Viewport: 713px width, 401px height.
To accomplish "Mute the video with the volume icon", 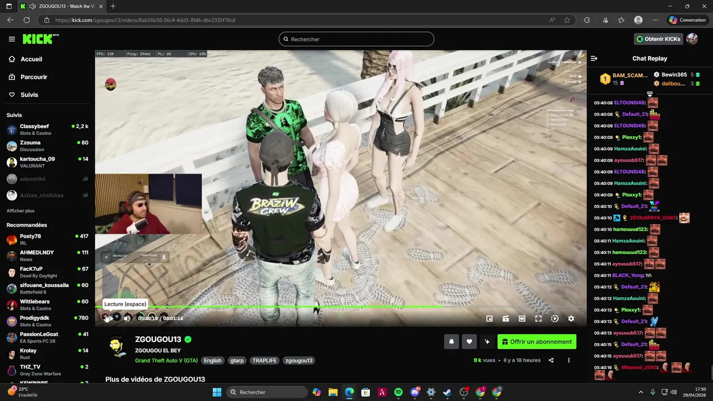I will pos(127,319).
